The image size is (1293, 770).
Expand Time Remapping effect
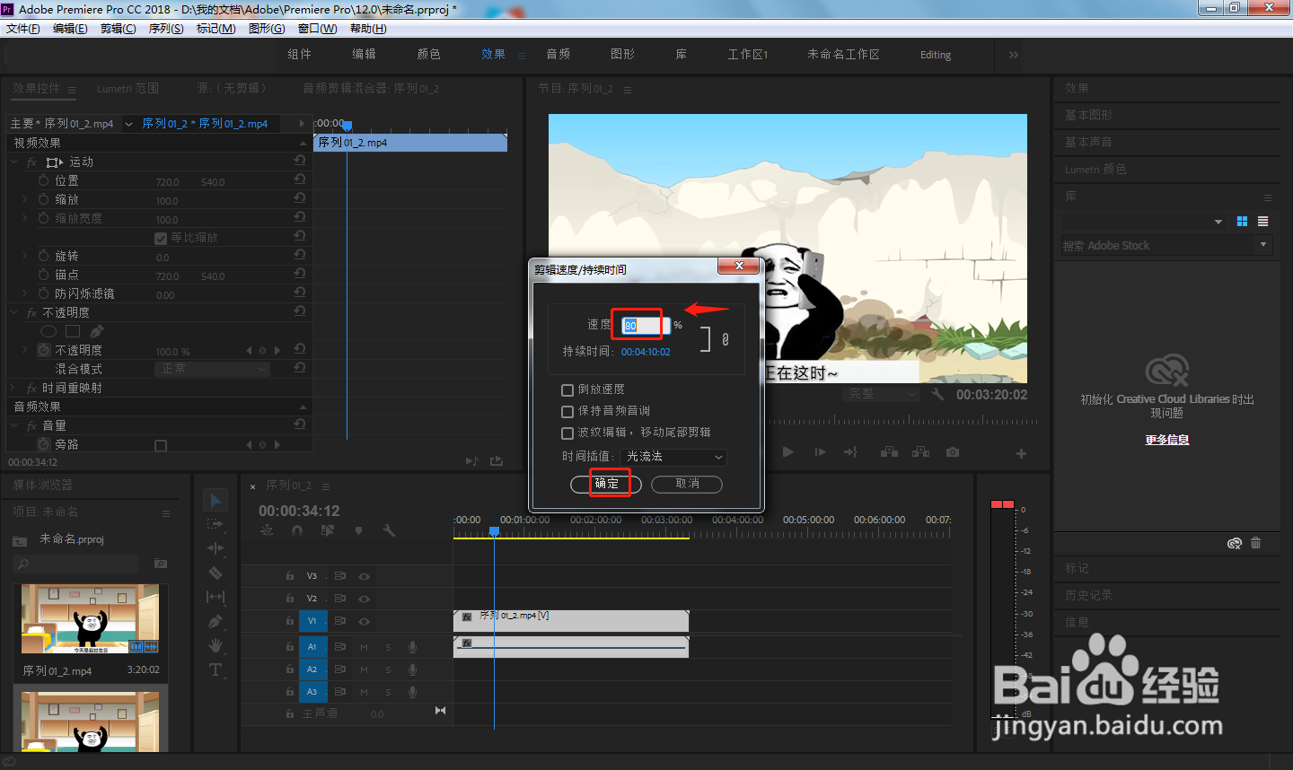[x=14, y=388]
